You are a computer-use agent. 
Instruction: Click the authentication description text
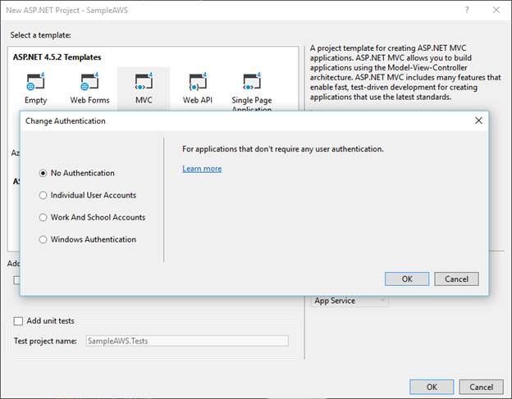coord(283,149)
